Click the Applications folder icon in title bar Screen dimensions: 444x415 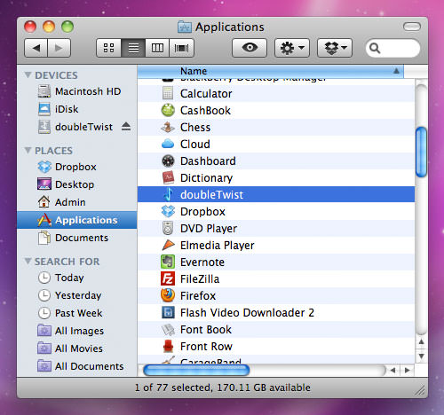click(185, 27)
